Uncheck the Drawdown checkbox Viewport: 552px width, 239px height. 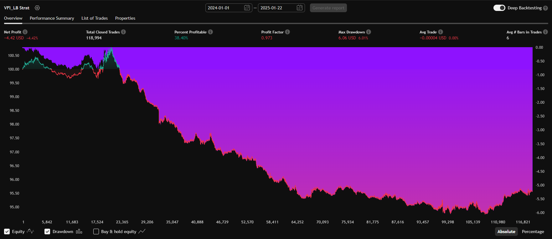pyautogui.click(x=47, y=232)
